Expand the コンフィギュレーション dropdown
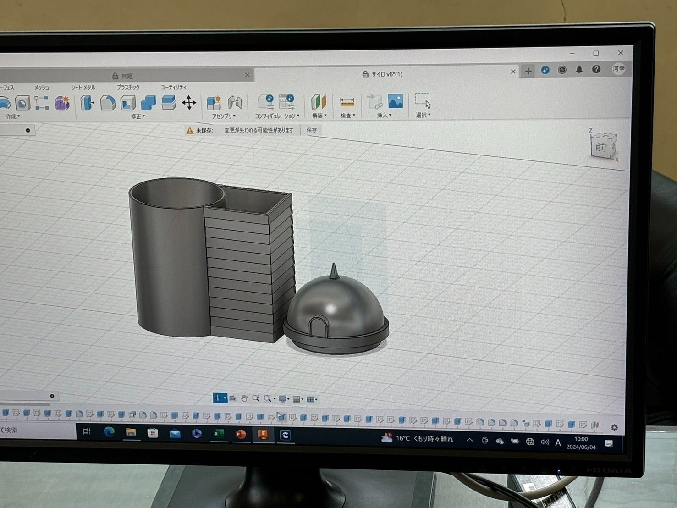 (x=277, y=116)
